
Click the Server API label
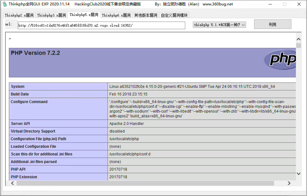pyautogui.click(x=21, y=124)
